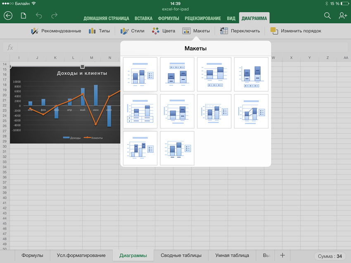Select the ДИАГРАММА ribbon tab
Image resolution: width=351 pixels, height=263 pixels.
pos(254,18)
